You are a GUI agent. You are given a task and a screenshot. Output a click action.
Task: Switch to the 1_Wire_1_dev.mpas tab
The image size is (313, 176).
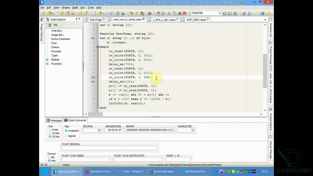163,20
